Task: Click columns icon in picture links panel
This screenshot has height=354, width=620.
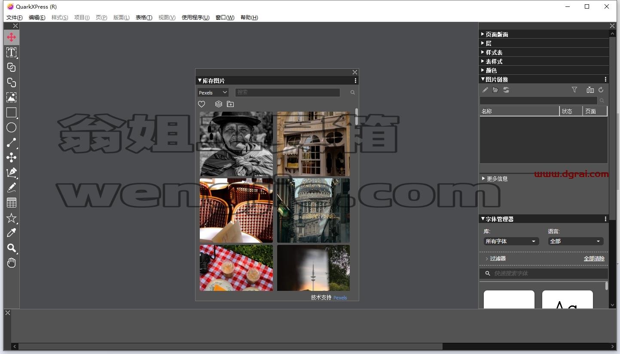Action: tap(590, 90)
